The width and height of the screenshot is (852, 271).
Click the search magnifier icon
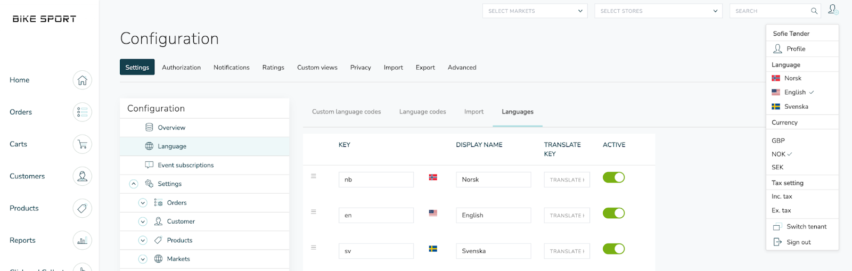[x=814, y=11]
